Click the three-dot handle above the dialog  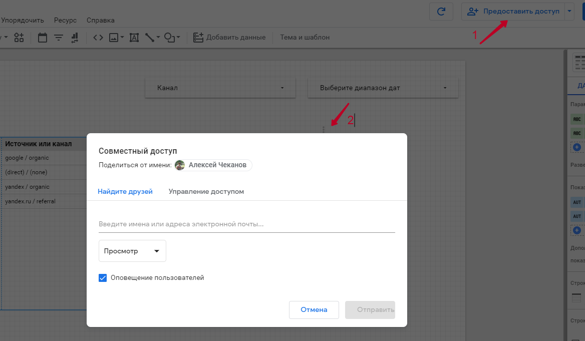(x=324, y=129)
